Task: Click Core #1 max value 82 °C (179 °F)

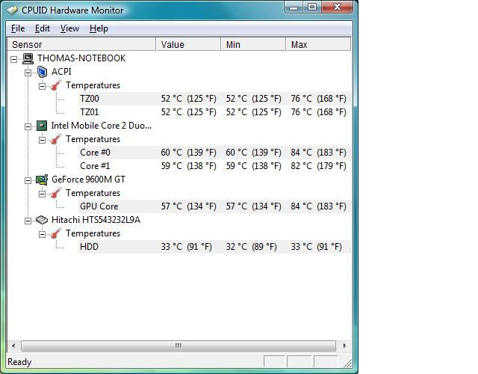Action: point(318,166)
